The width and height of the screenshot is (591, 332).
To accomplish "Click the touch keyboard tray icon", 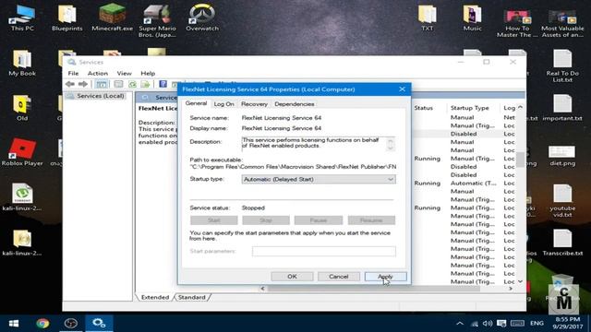I will (x=517, y=324).
